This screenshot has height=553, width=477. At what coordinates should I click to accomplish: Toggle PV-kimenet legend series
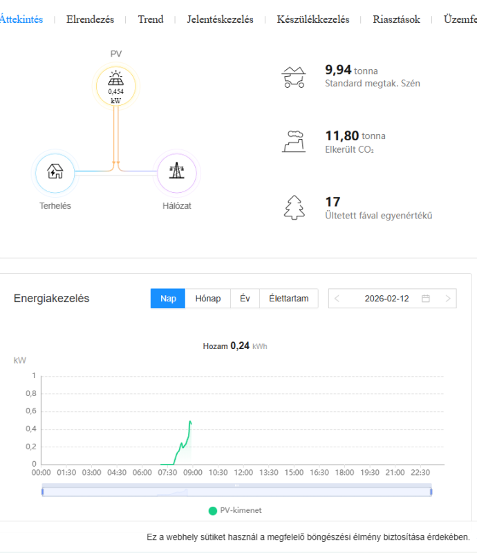pyautogui.click(x=235, y=510)
